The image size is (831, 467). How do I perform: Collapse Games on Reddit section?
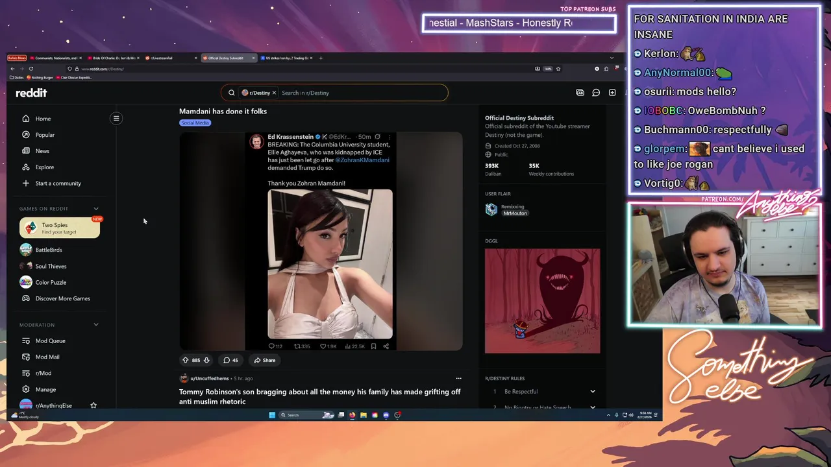[x=96, y=208]
